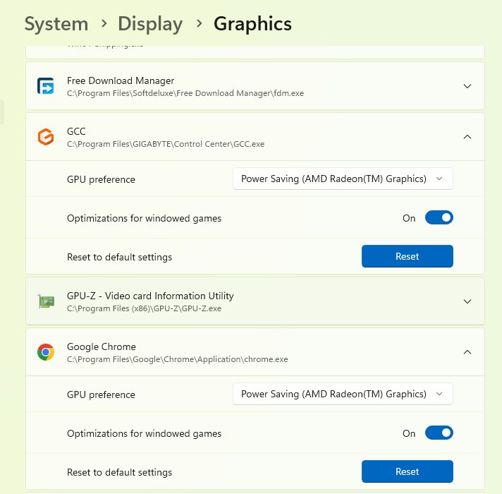This screenshot has width=502, height=494.
Task: Click the orange GCC app icon
Action: 46,137
